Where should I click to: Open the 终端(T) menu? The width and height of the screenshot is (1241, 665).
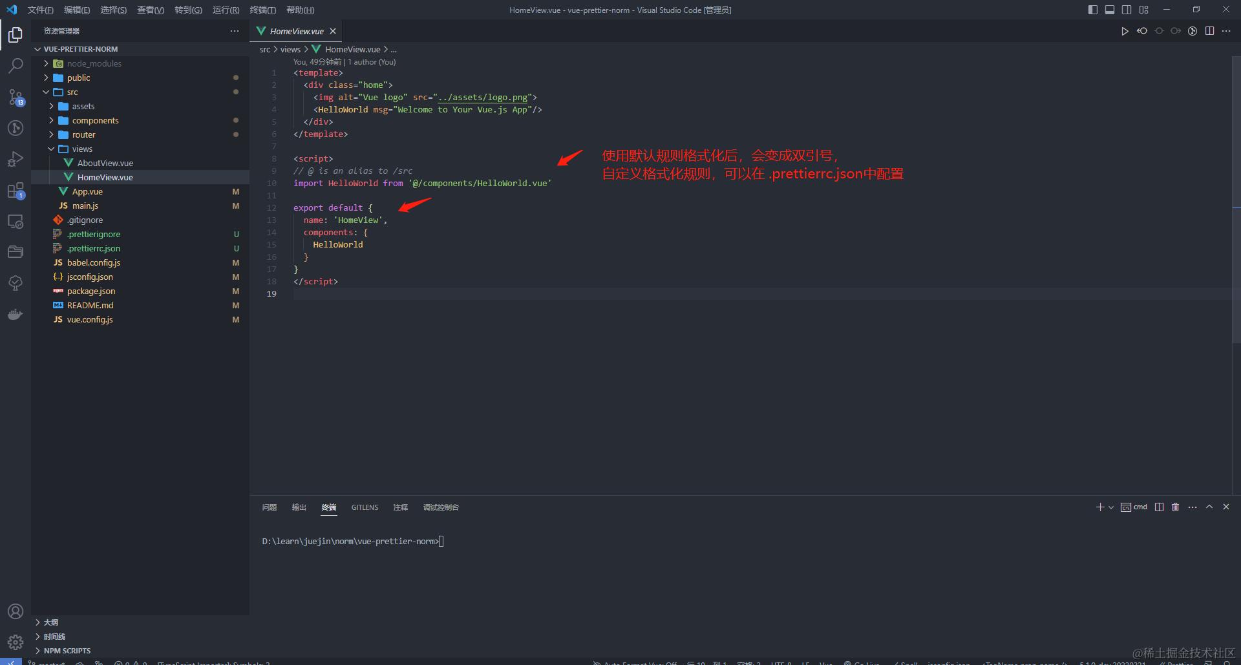pos(263,10)
